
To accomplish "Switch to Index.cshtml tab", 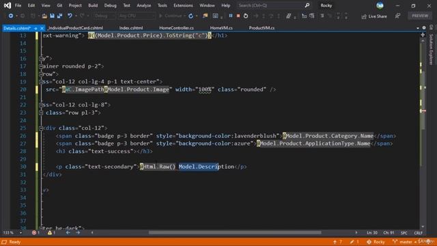I will [131, 28].
